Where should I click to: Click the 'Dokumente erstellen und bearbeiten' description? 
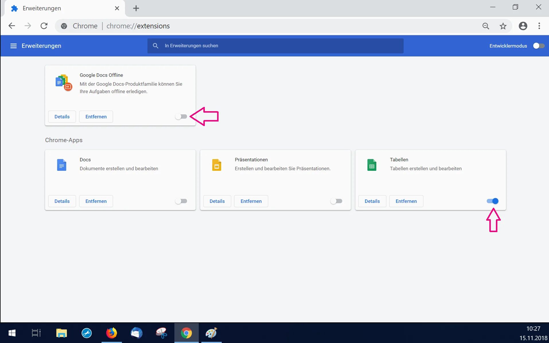tap(119, 168)
